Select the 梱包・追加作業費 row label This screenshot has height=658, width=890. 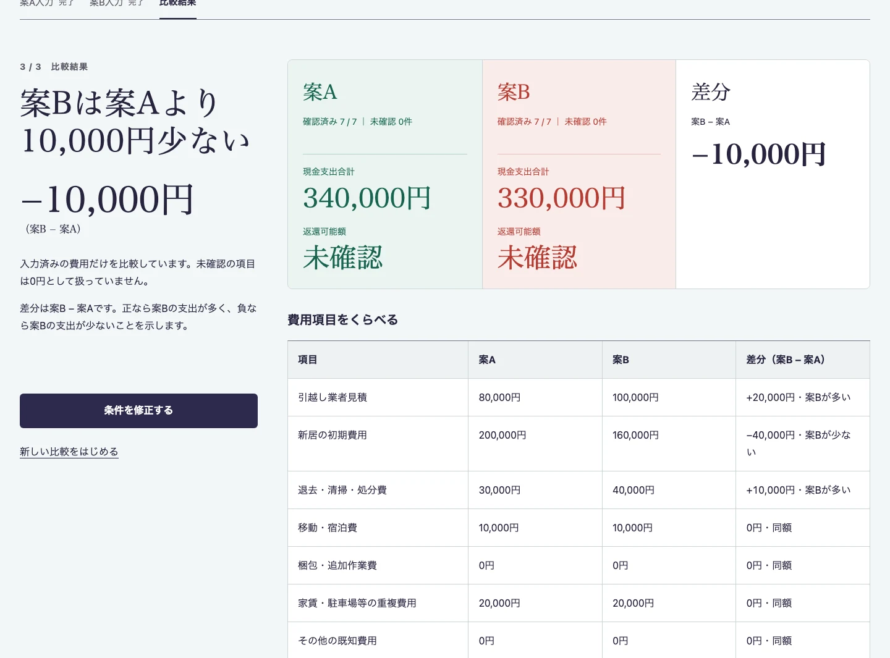(337, 565)
